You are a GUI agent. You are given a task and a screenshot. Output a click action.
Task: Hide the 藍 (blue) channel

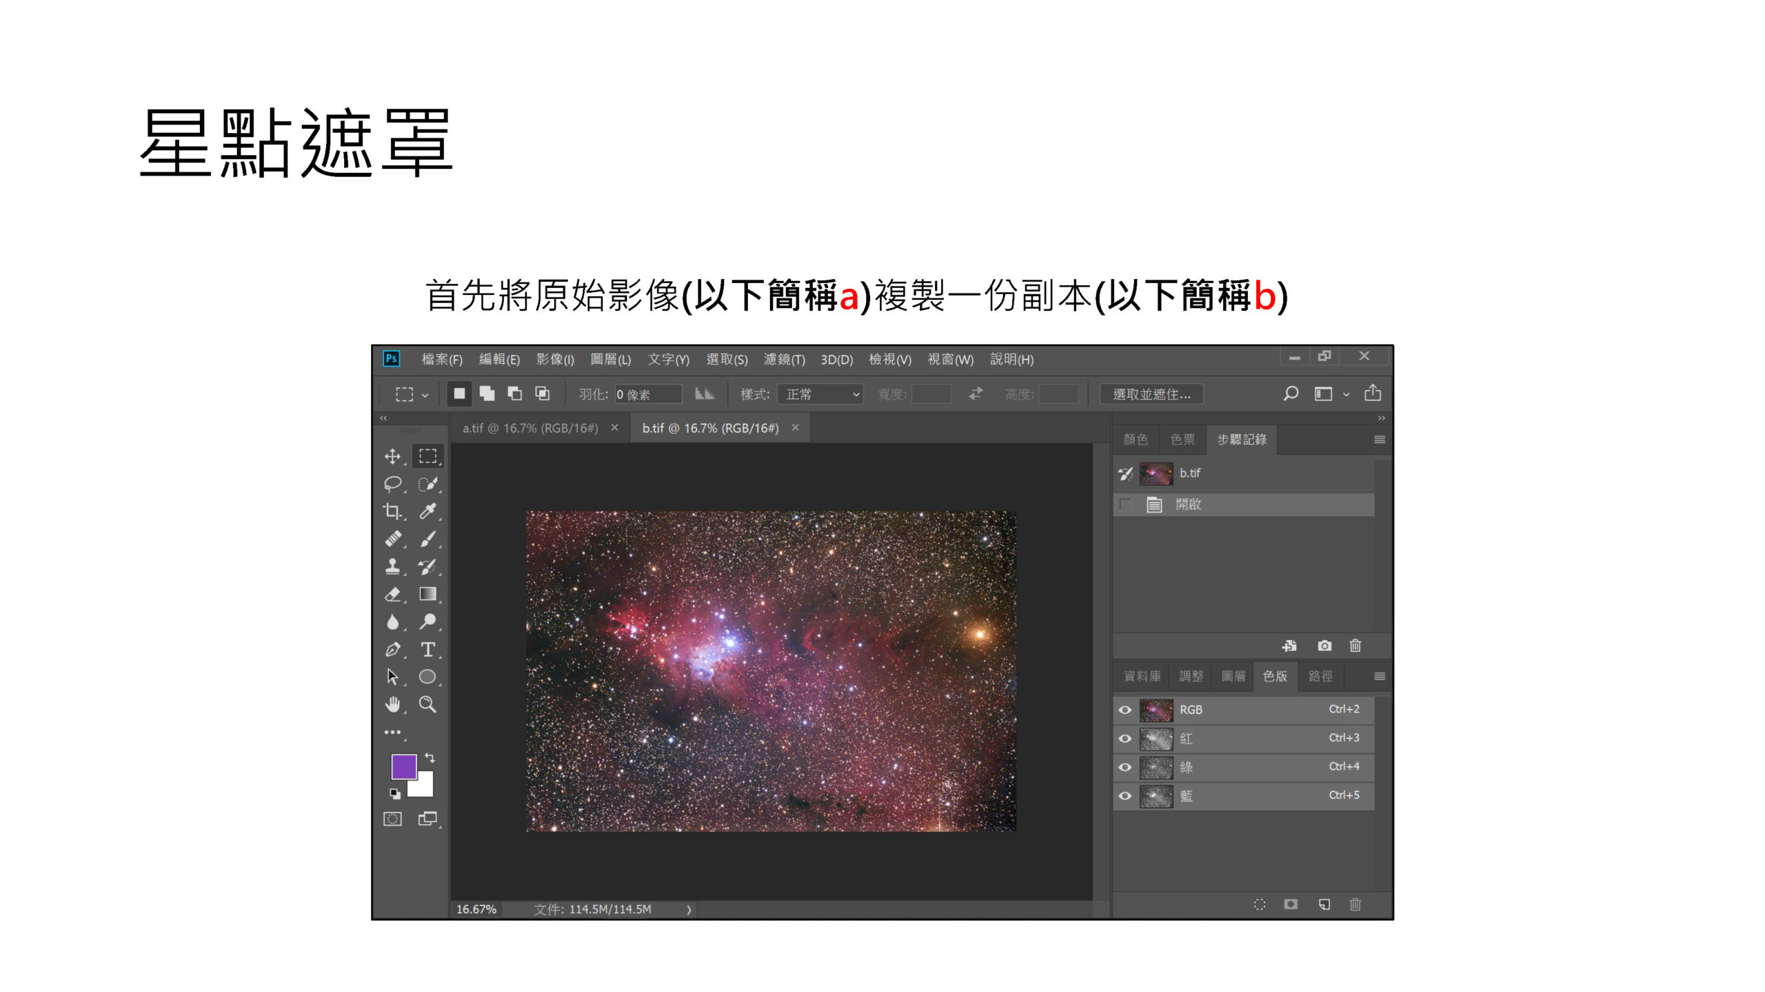tap(1125, 796)
